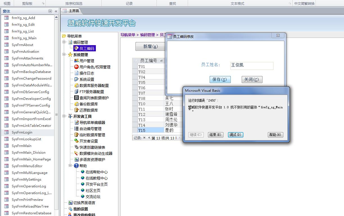
Task: Select row selector for Y01
Action: pos(135,66)
